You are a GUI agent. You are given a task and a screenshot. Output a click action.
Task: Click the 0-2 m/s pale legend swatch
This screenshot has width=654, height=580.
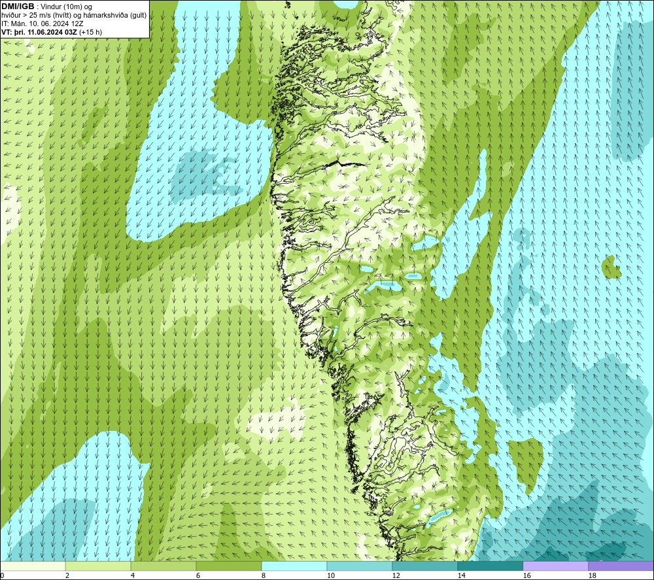(33, 566)
